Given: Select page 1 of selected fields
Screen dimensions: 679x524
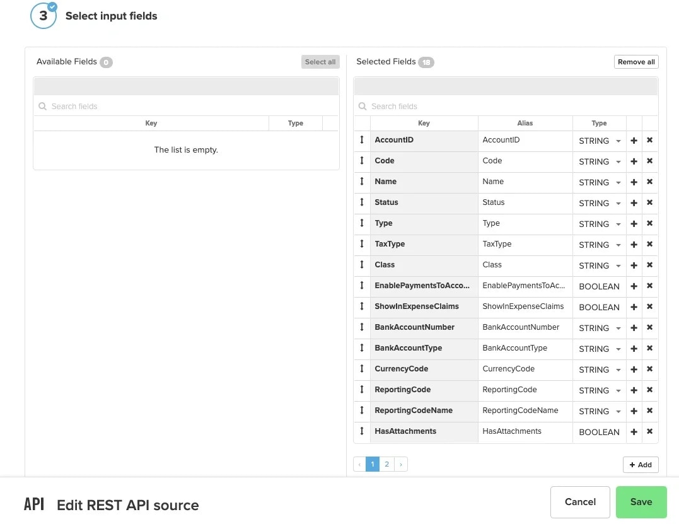Looking at the screenshot, I should pyautogui.click(x=373, y=464).
